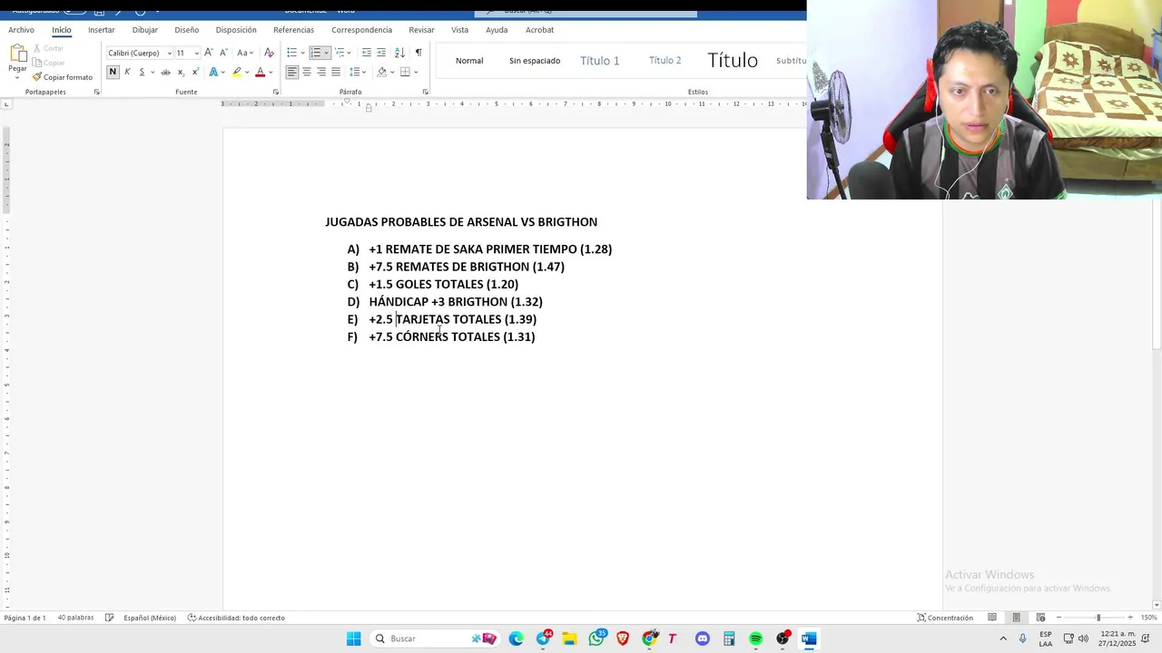Center align text
This screenshot has height=653, width=1162.
tap(307, 72)
